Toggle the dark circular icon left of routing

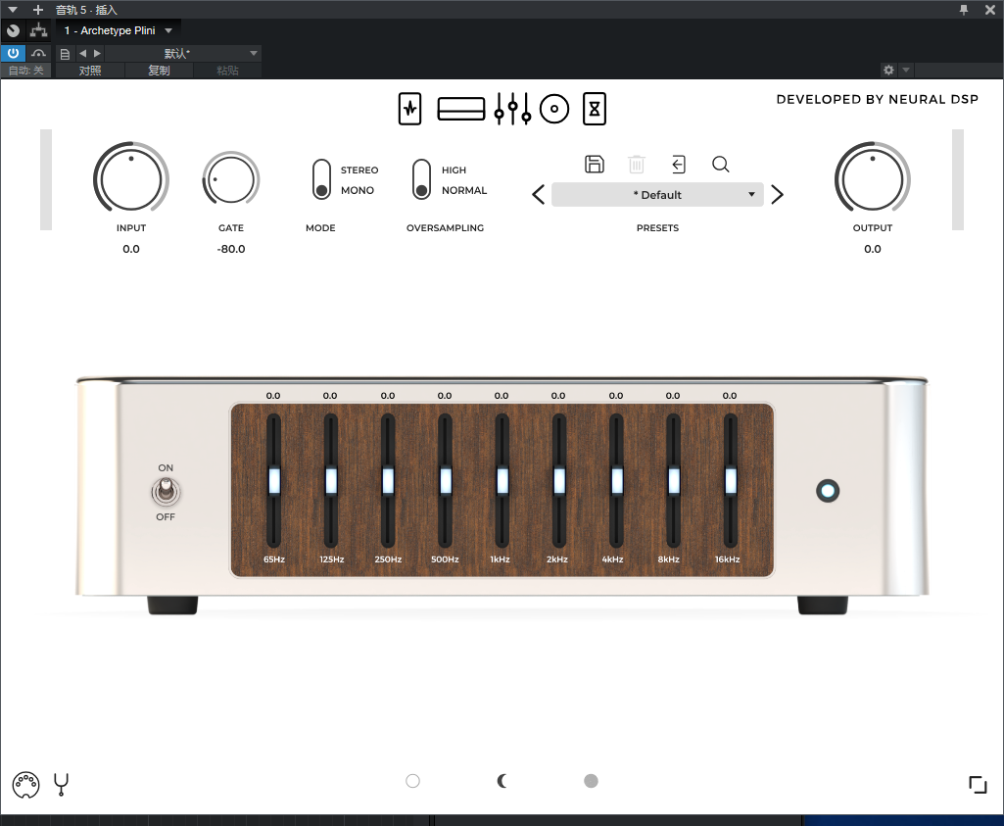pyautogui.click(x=13, y=30)
